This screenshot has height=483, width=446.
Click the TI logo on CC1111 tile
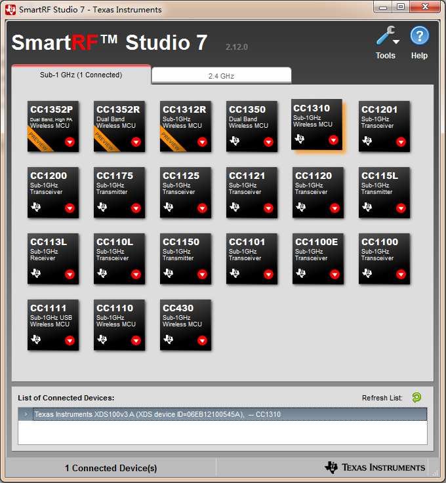pyautogui.click(x=36, y=339)
